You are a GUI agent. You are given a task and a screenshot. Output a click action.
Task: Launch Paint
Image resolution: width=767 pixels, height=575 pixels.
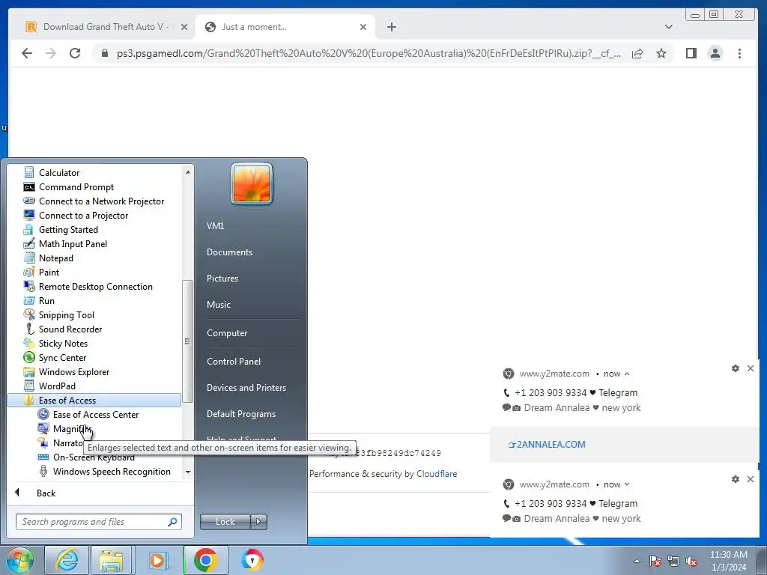pos(49,272)
